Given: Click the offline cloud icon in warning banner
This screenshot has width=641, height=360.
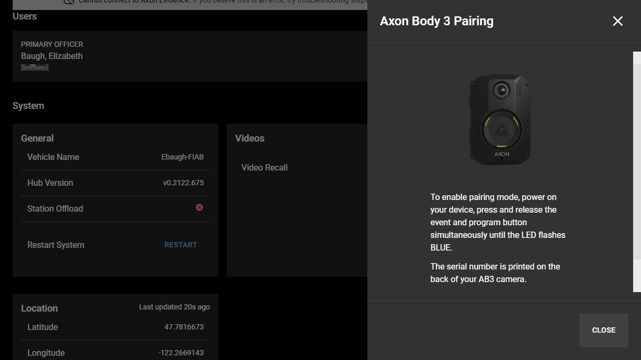Looking at the screenshot, I should pos(69,2).
